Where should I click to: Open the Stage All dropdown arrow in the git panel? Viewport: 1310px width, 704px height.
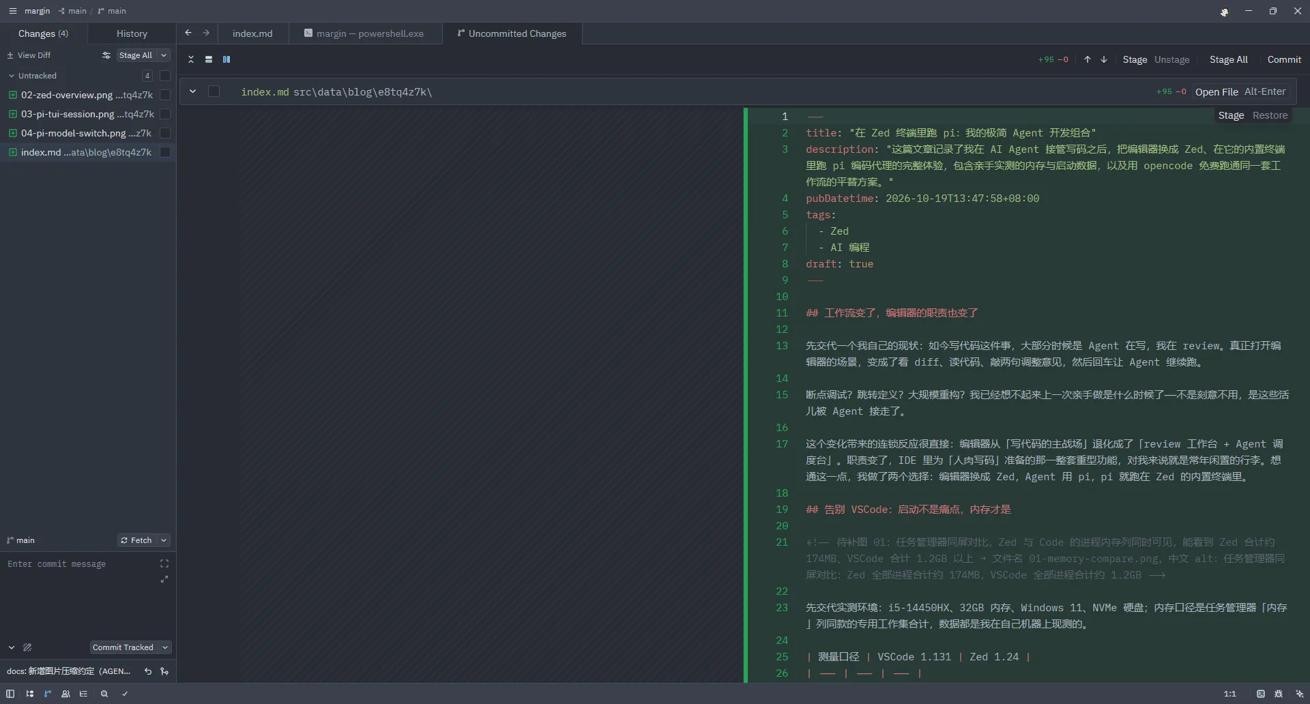[164, 55]
